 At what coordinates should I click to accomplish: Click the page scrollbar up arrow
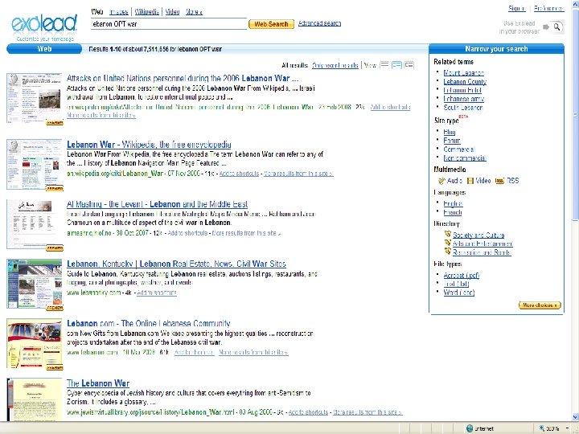(x=575, y=3)
